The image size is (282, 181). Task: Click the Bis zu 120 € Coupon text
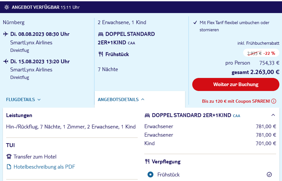236,101
